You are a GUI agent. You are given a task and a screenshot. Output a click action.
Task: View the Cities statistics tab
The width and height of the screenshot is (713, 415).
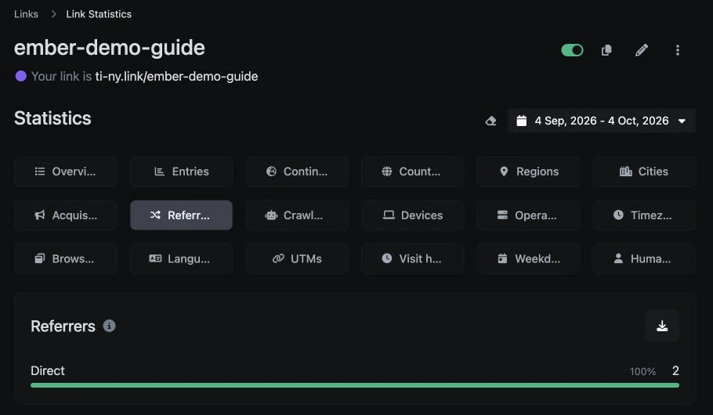coord(644,171)
